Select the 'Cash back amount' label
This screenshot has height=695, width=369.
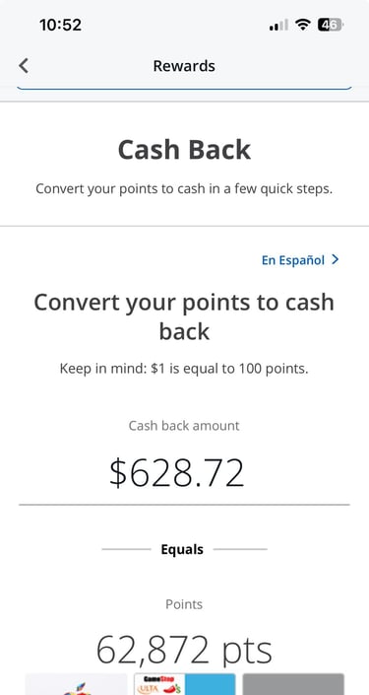pos(184,426)
